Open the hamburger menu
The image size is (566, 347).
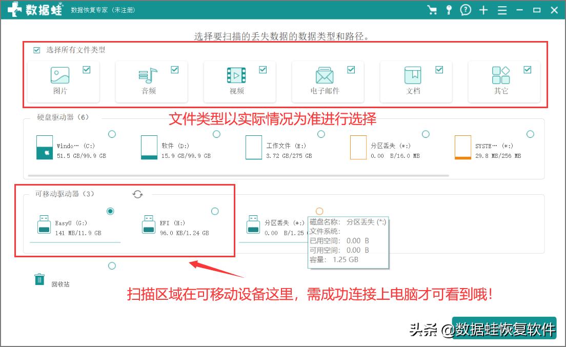coord(501,10)
